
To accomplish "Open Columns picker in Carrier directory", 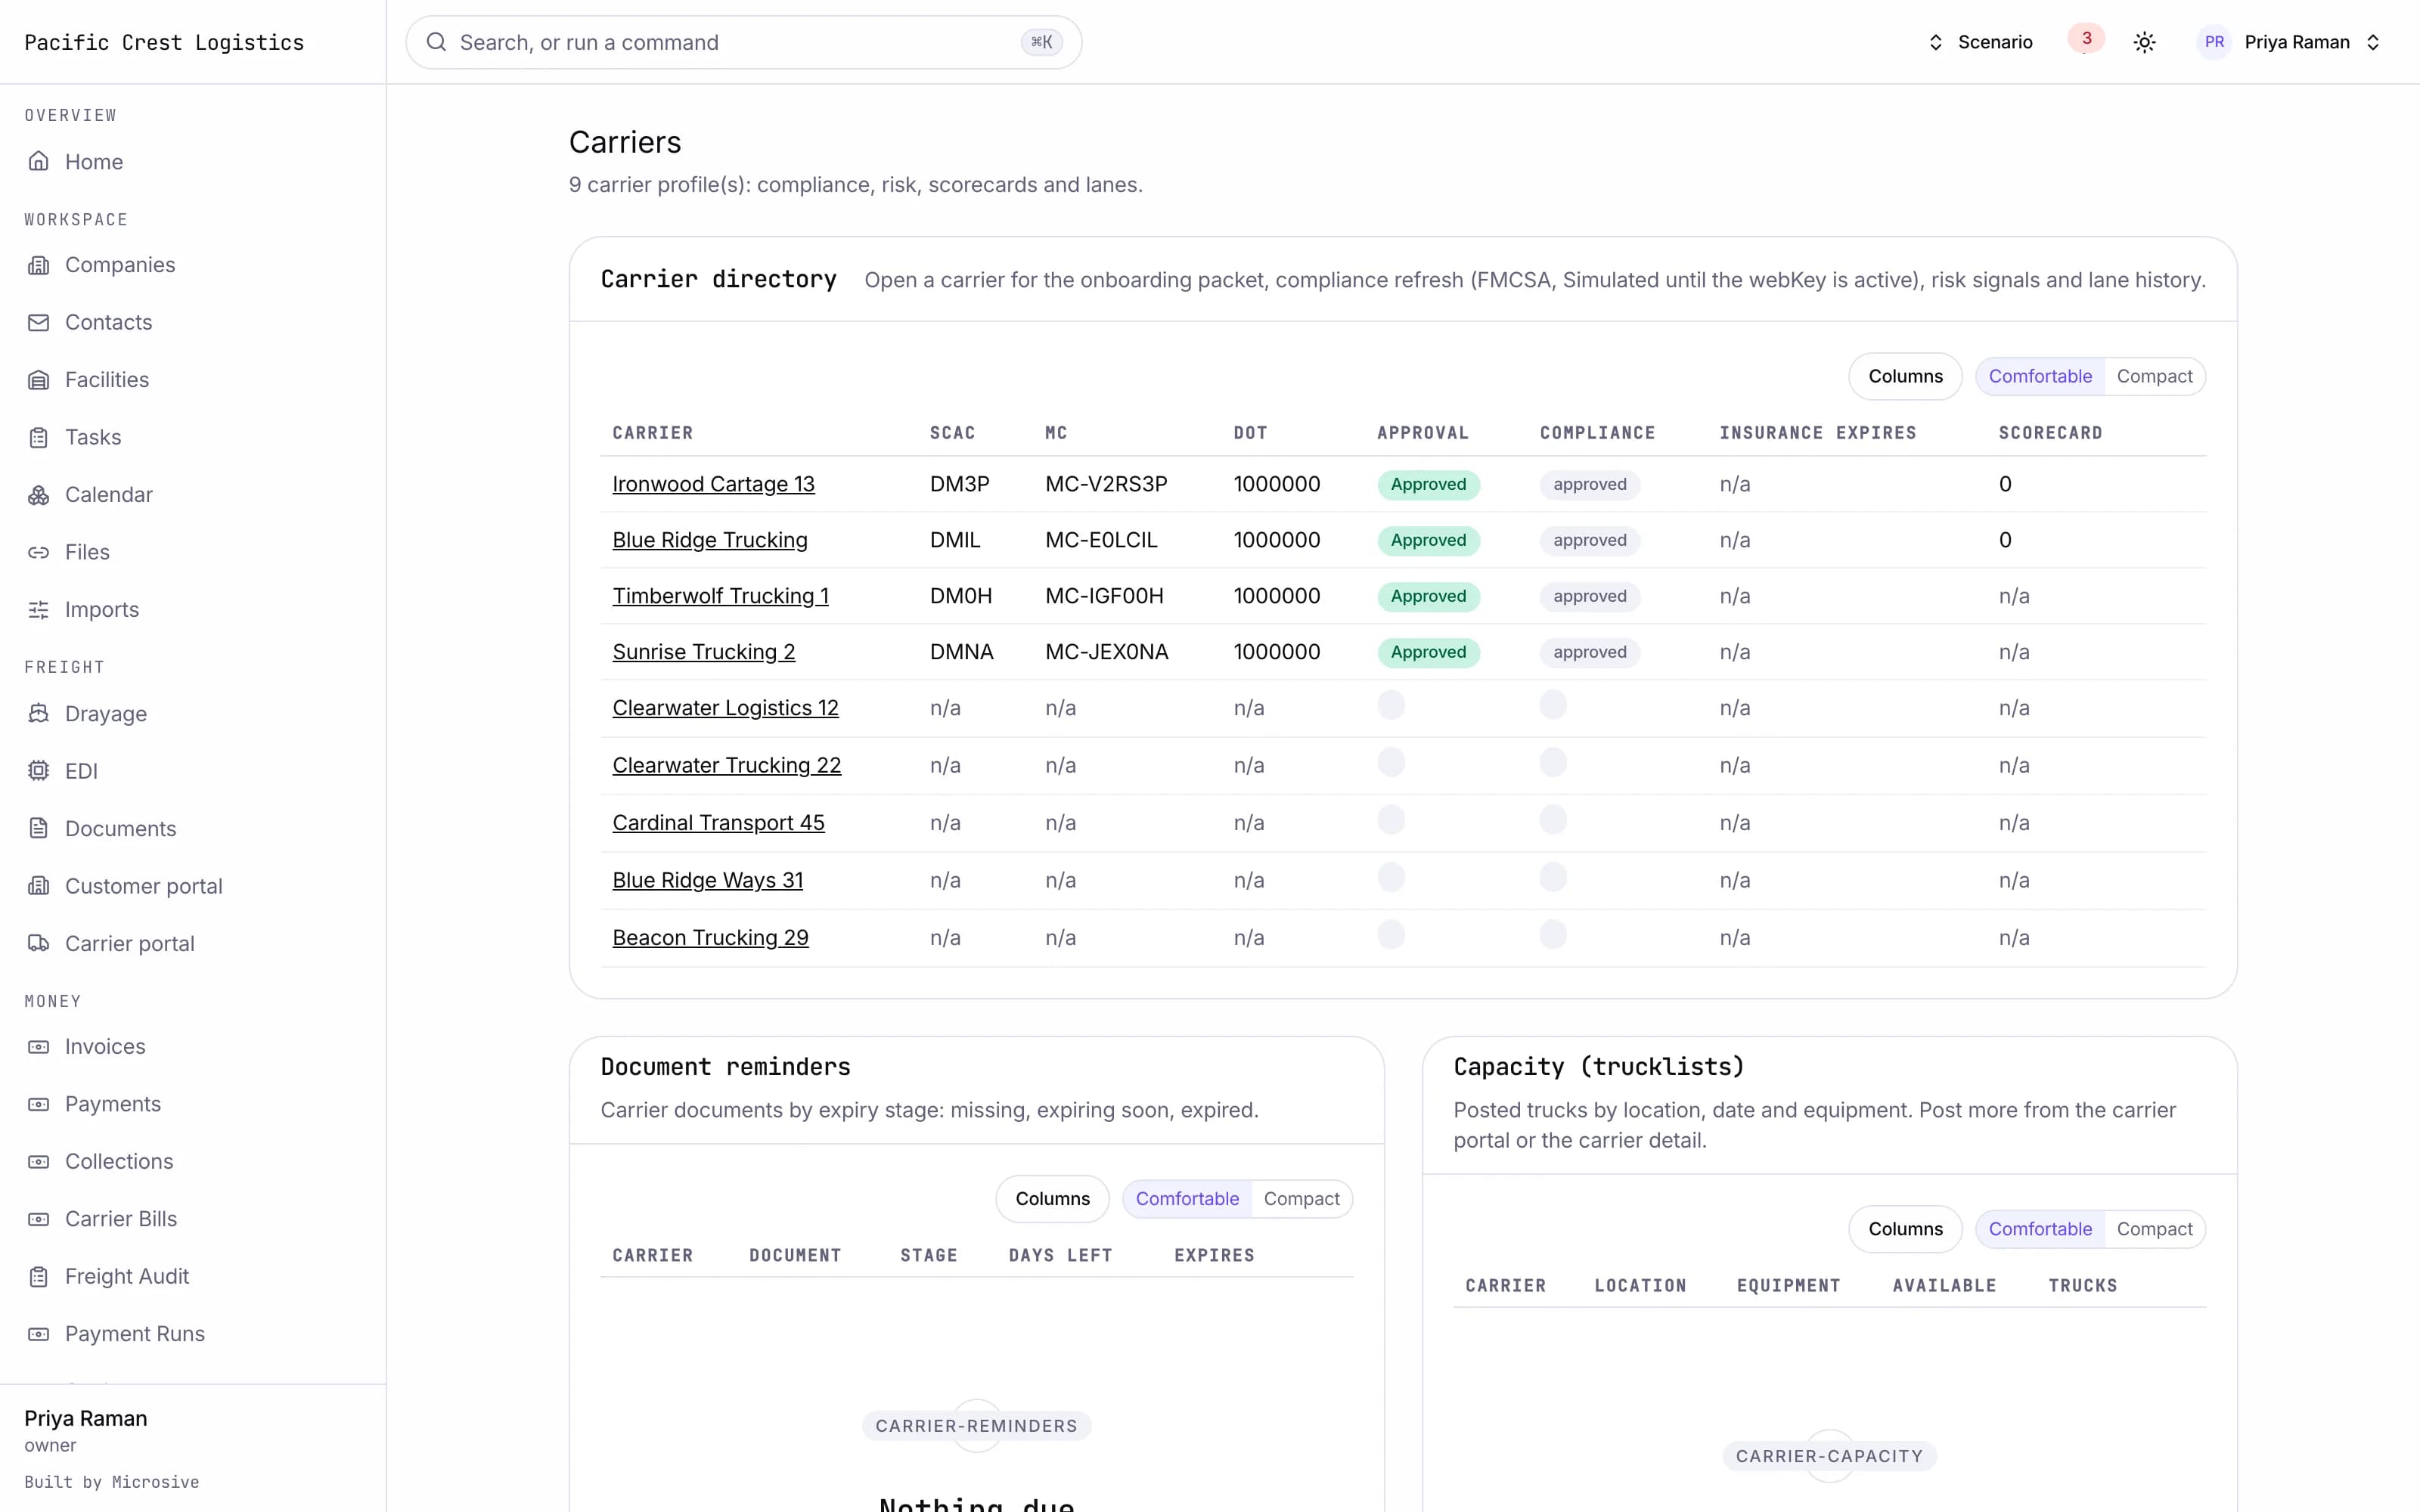I will [x=1905, y=376].
